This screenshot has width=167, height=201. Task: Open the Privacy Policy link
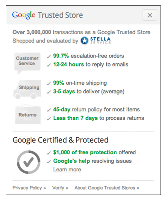point(29,188)
